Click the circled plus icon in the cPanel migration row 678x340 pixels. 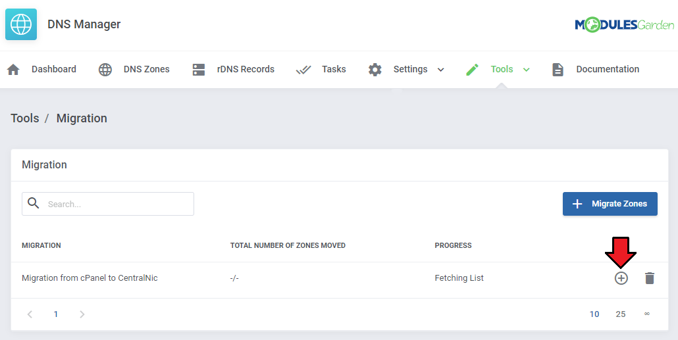pyautogui.click(x=621, y=278)
